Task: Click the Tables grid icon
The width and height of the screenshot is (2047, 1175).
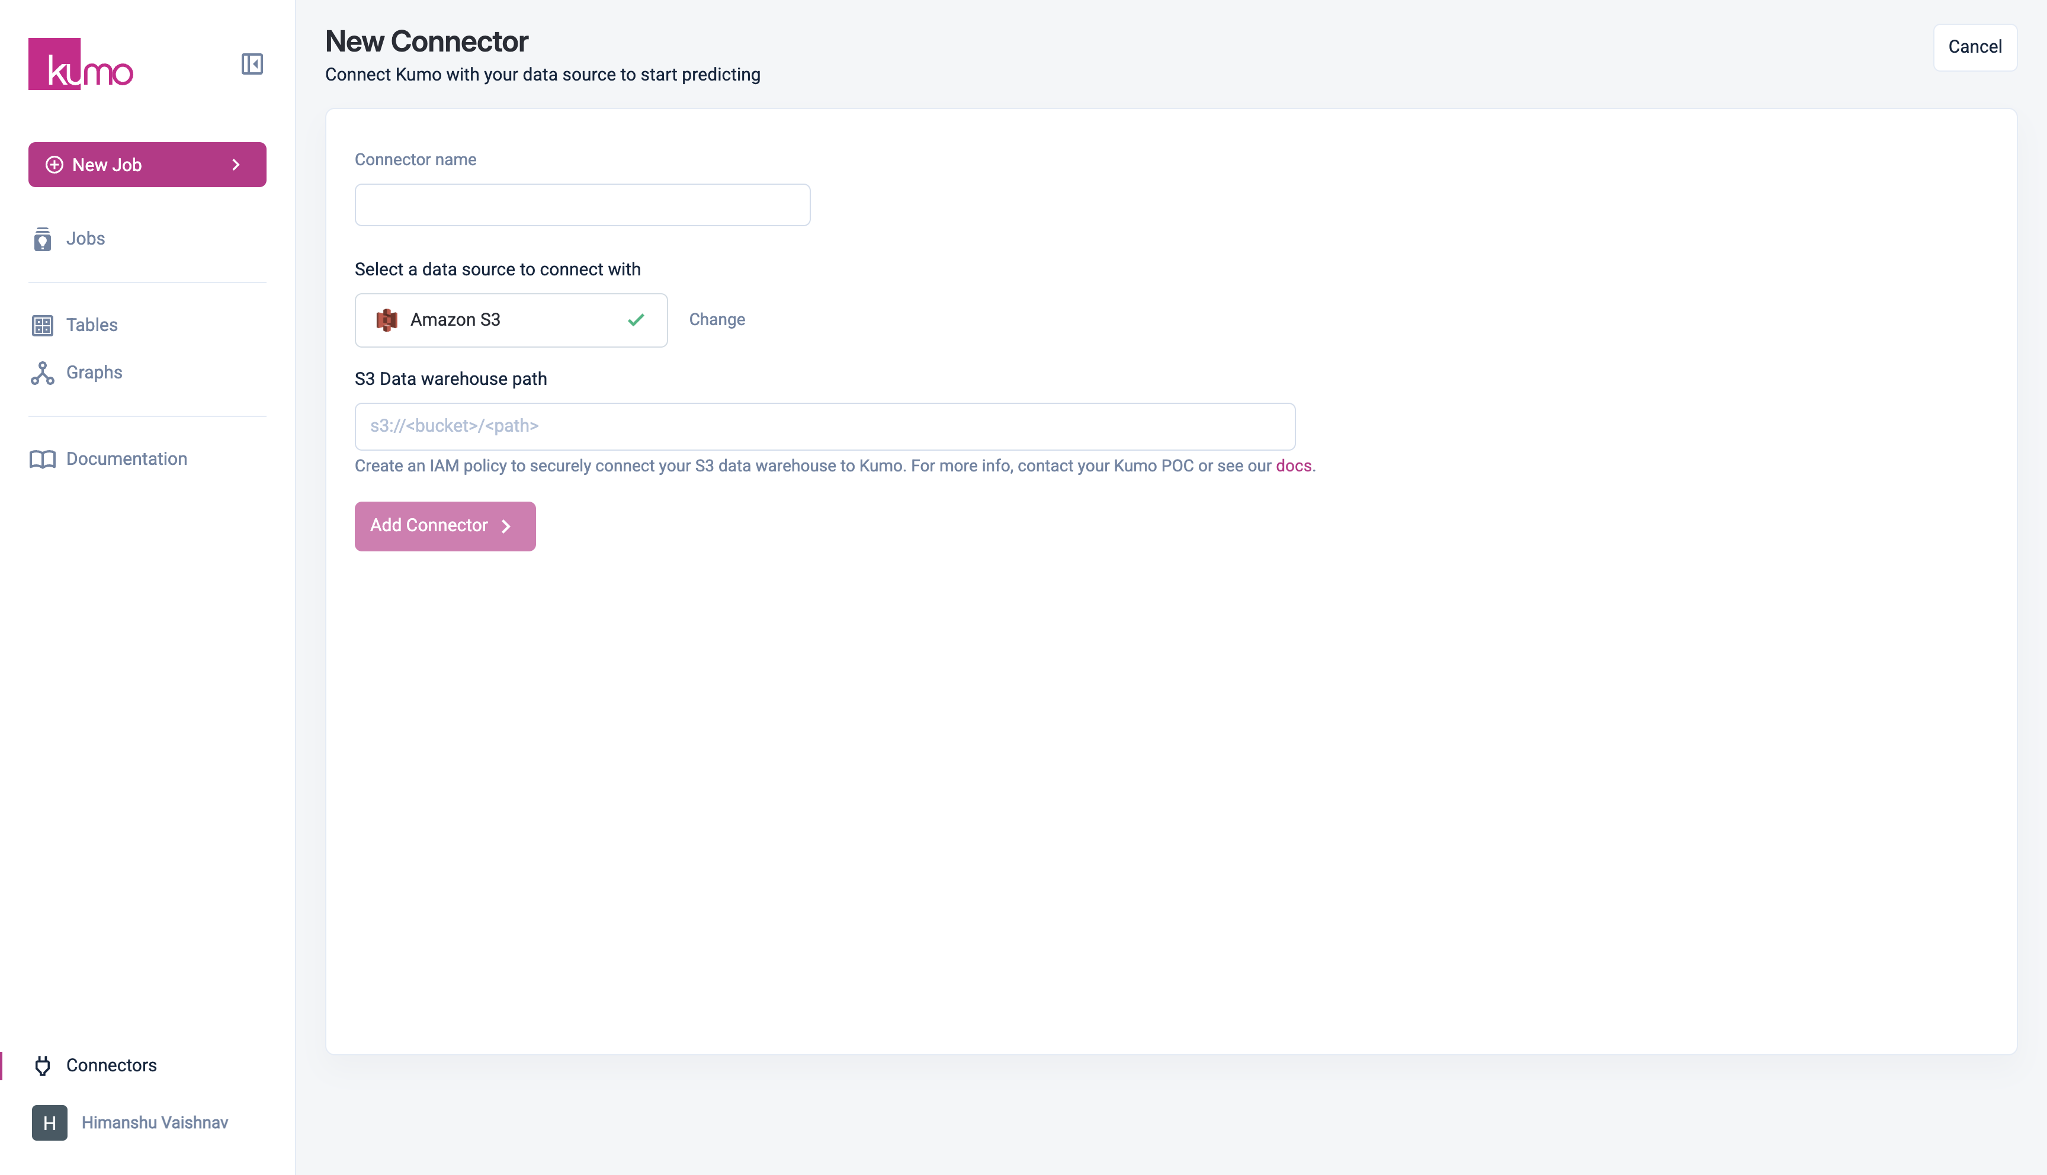Action: (42, 325)
